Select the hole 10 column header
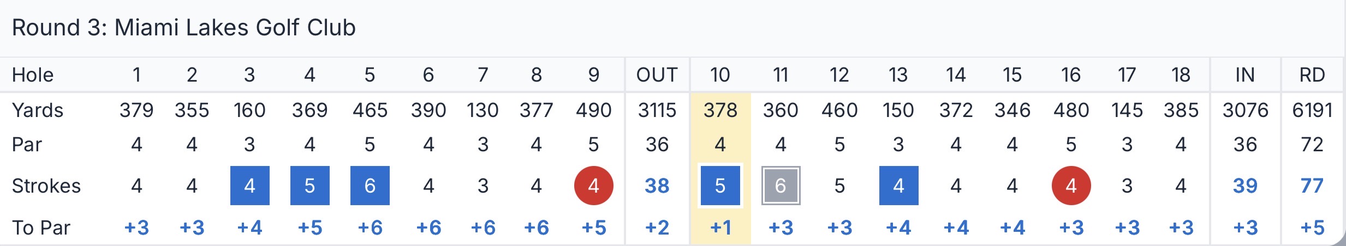This screenshot has height=246, width=1346. 720,75
